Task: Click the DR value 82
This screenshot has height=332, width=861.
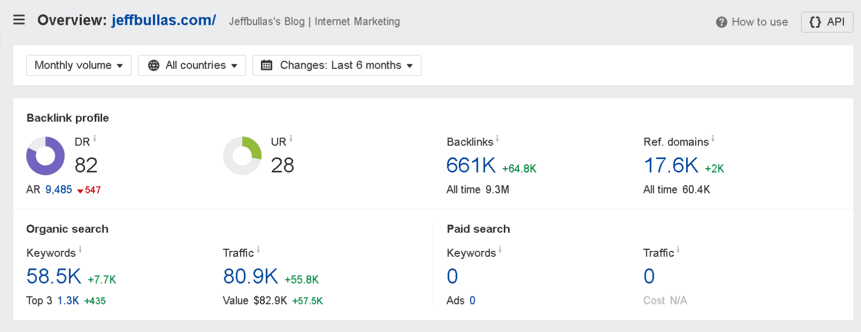Action: [86, 165]
